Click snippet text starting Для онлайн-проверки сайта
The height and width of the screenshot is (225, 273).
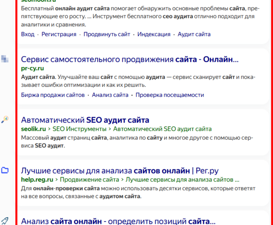tap(138, 192)
